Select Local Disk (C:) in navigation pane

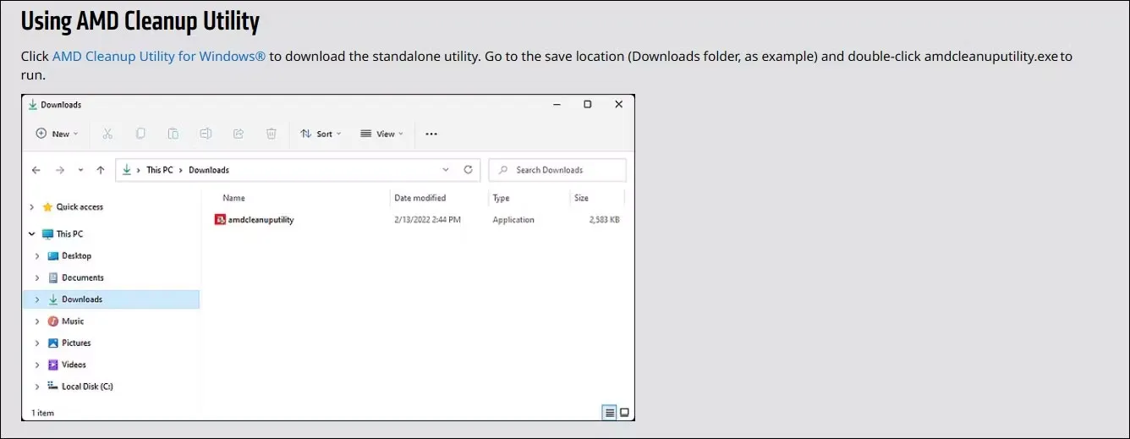[87, 387]
